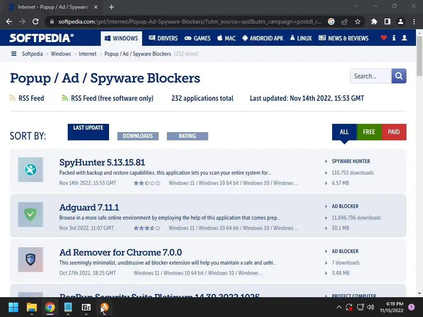Open SpyHunter 5.13.15.81 title link
The width and height of the screenshot is (423, 317).
pyautogui.click(x=102, y=163)
